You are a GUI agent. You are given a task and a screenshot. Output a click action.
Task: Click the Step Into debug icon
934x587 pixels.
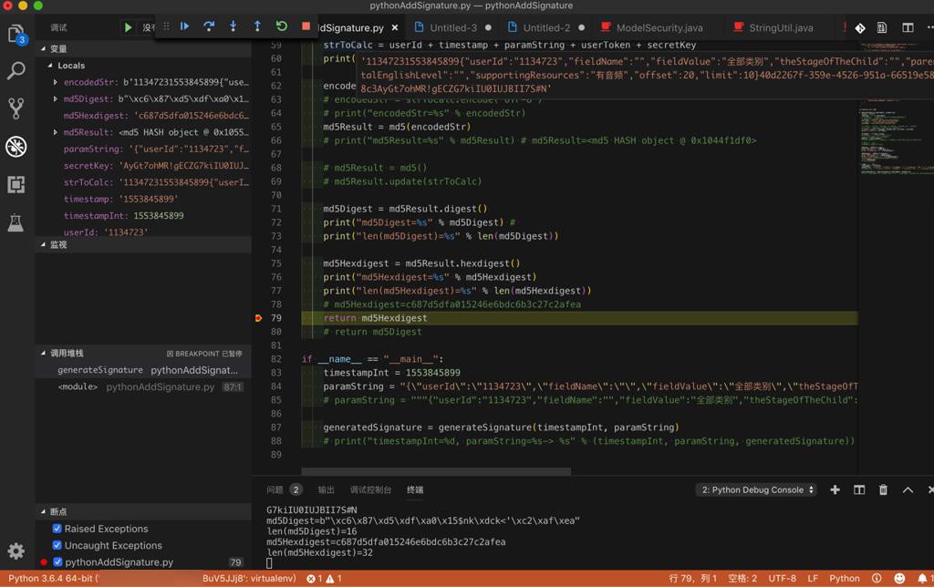[233, 26]
